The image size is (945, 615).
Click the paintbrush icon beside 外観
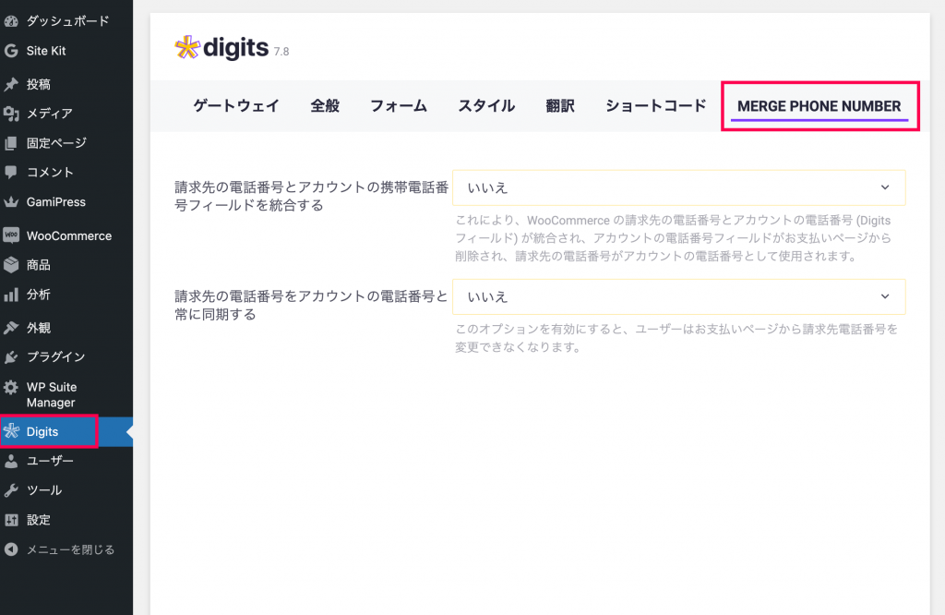coord(11,328)
